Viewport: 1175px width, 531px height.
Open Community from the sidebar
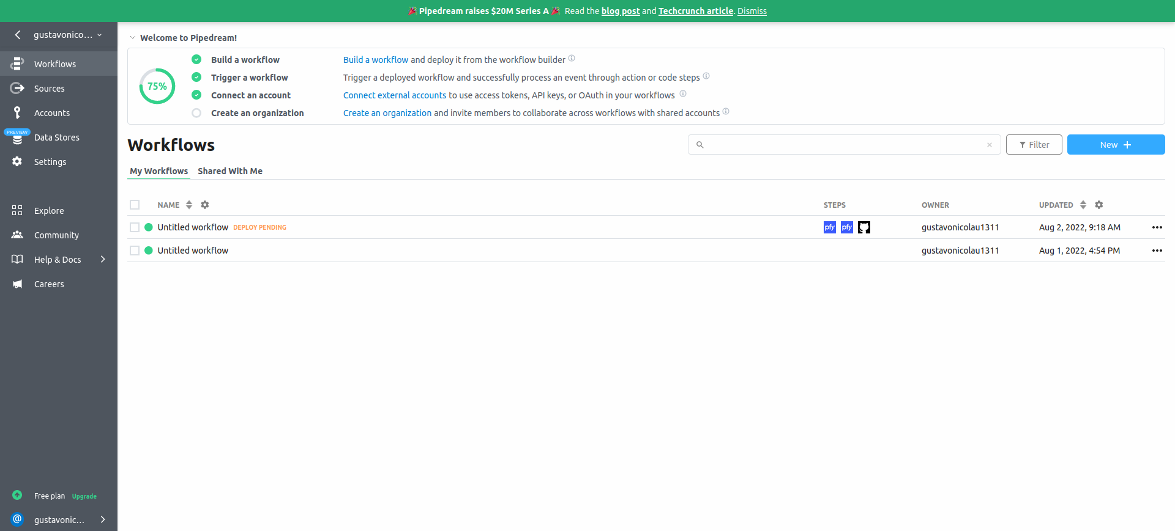[x=56, y=235]
